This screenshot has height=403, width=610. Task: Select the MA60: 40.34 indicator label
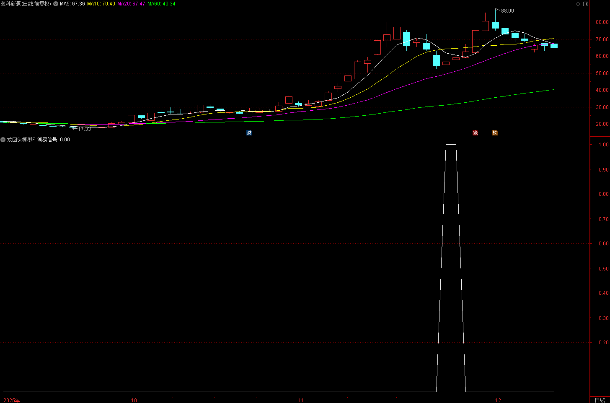(161, 4)
